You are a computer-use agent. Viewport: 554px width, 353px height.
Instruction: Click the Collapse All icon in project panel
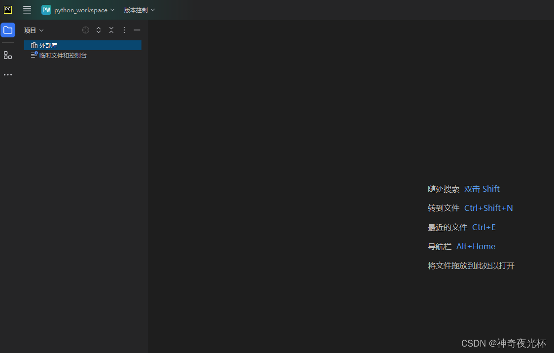tap(111, 30)
